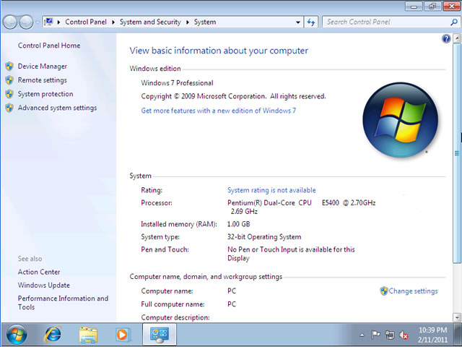Select System breadcrumb
Screen dimensions: 462x347
point(205,22)
